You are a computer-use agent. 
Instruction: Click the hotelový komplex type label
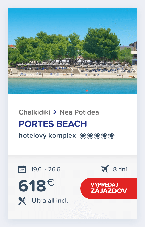coord(47,136)
